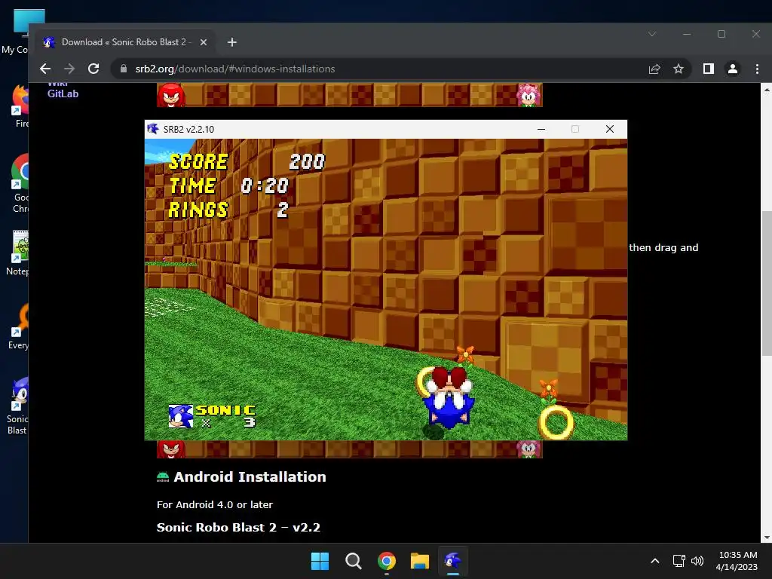Switch to Chrome from the taskbar
This screenshot has height=579, width=772.
click(387, 561)
